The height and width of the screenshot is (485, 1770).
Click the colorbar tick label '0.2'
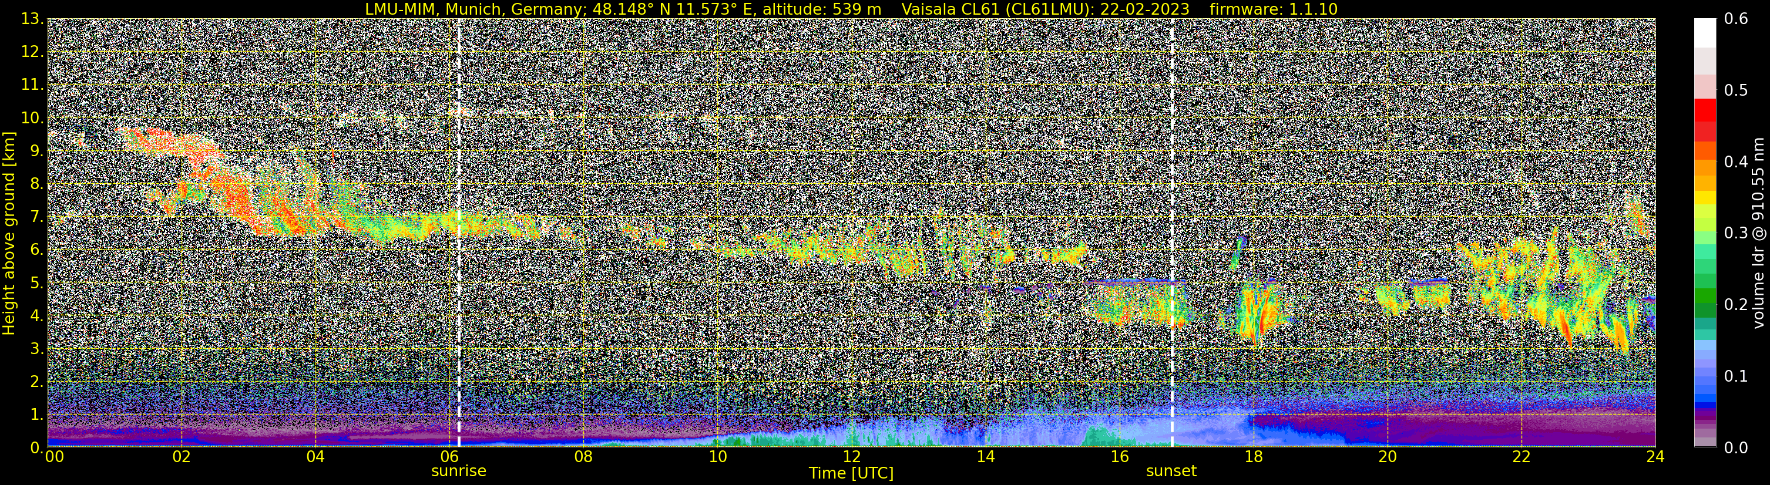pos(1737,305)
